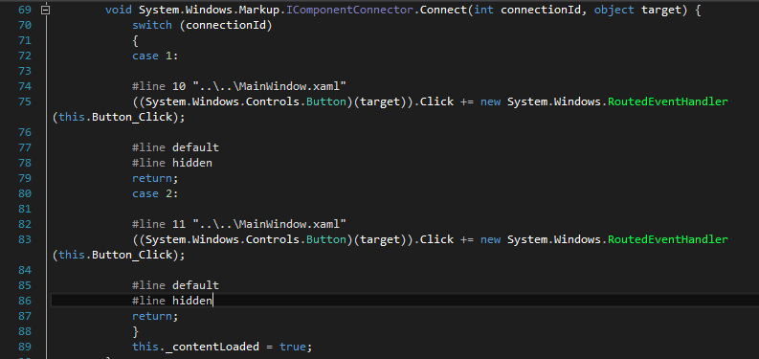
Task: Click the case 2 label
Action: 155,193
